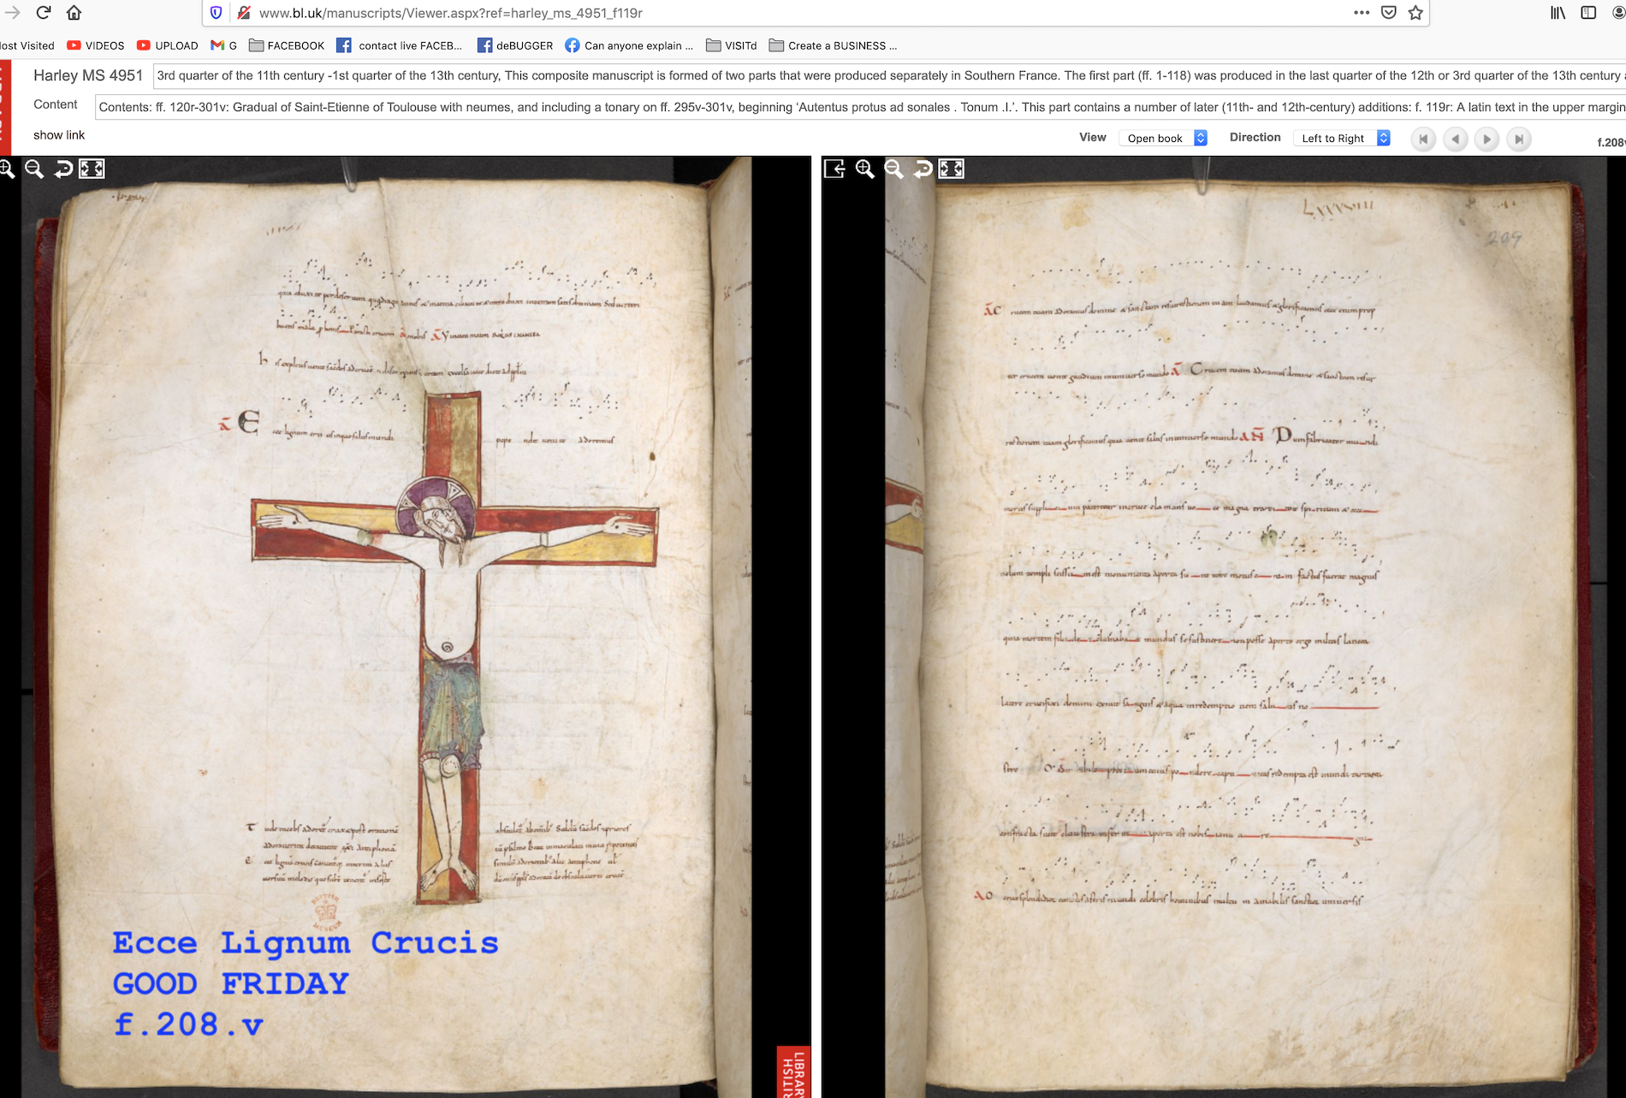
Task: Go to the browser home page
Action: coord(74,13)
